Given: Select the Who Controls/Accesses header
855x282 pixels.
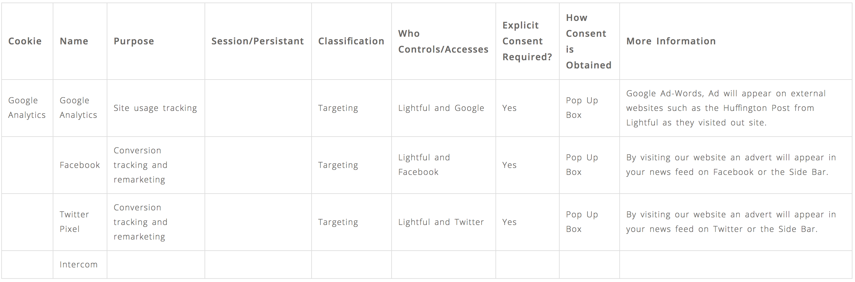Looking at the screenshot, I should [443, 42].
